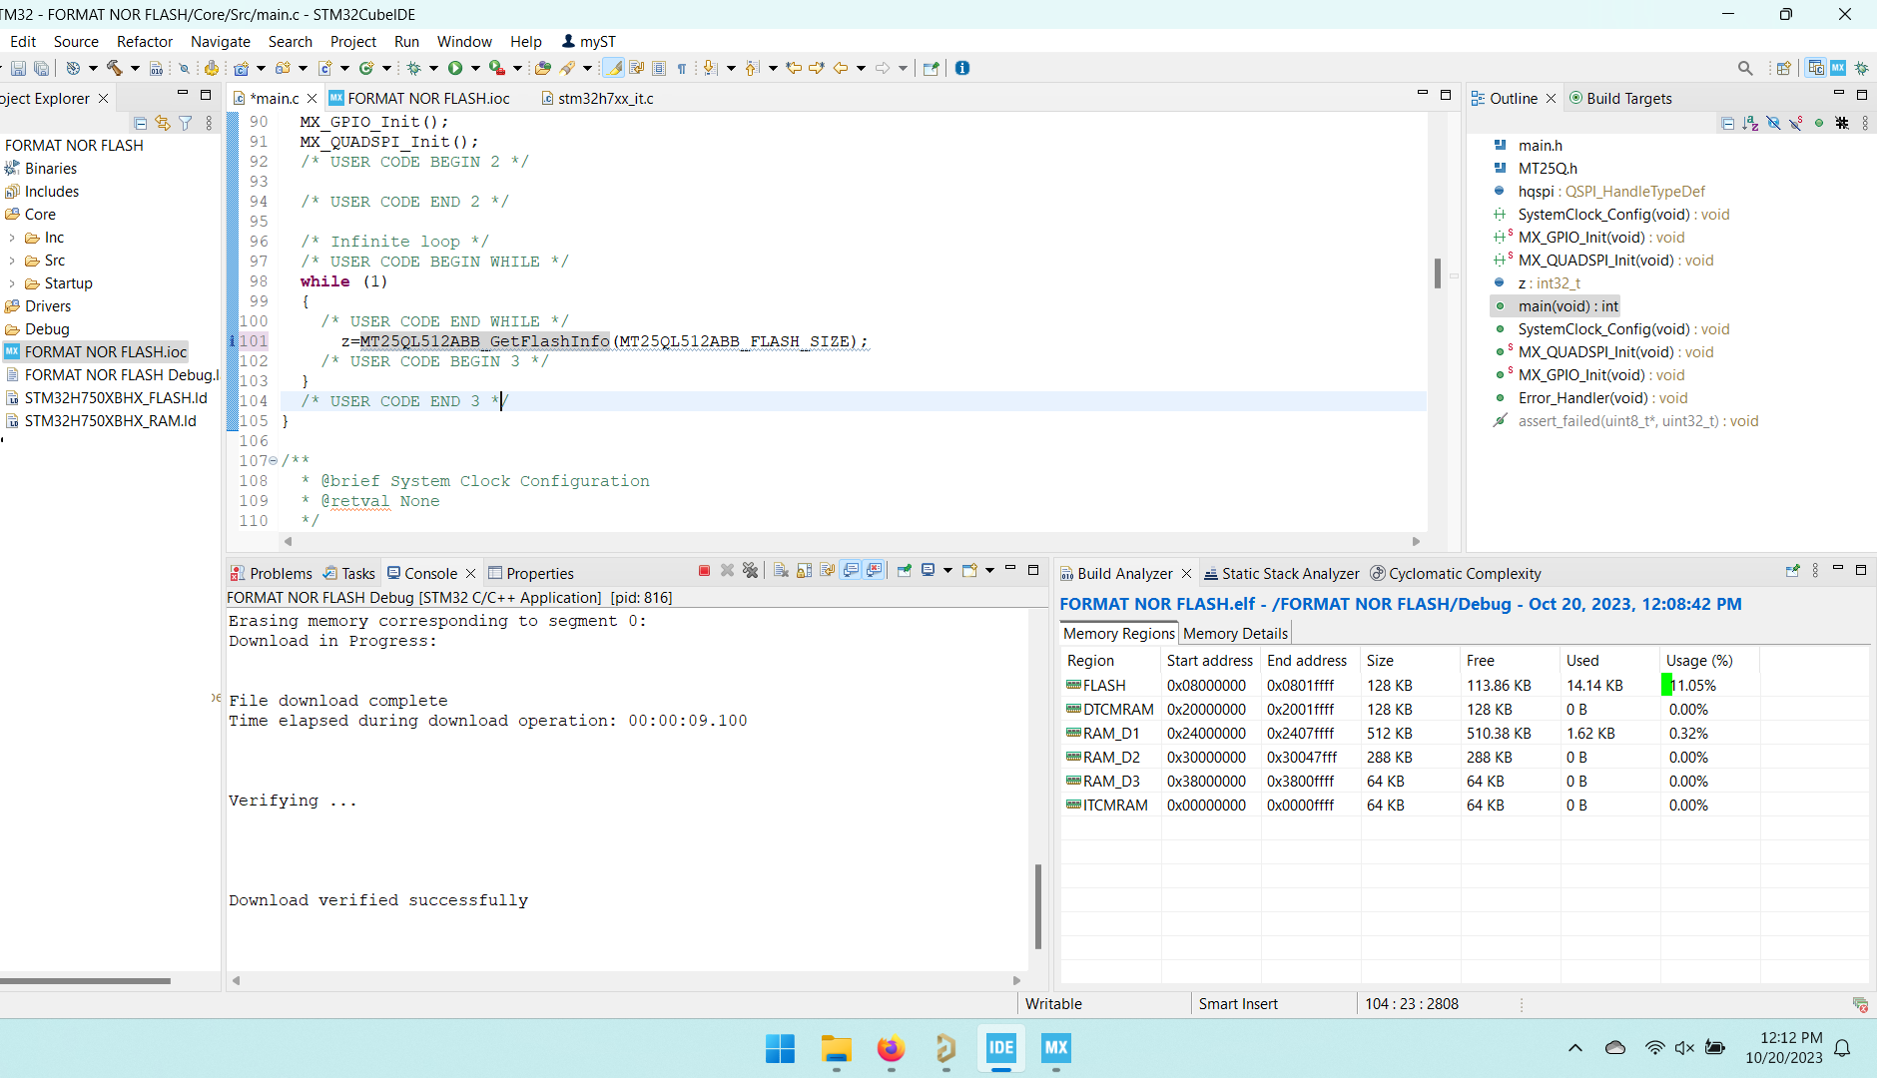Viewport: 1877px width, 1078px height.
Task: Clear console using the Clear Console icon
Action: coord(781,571)
